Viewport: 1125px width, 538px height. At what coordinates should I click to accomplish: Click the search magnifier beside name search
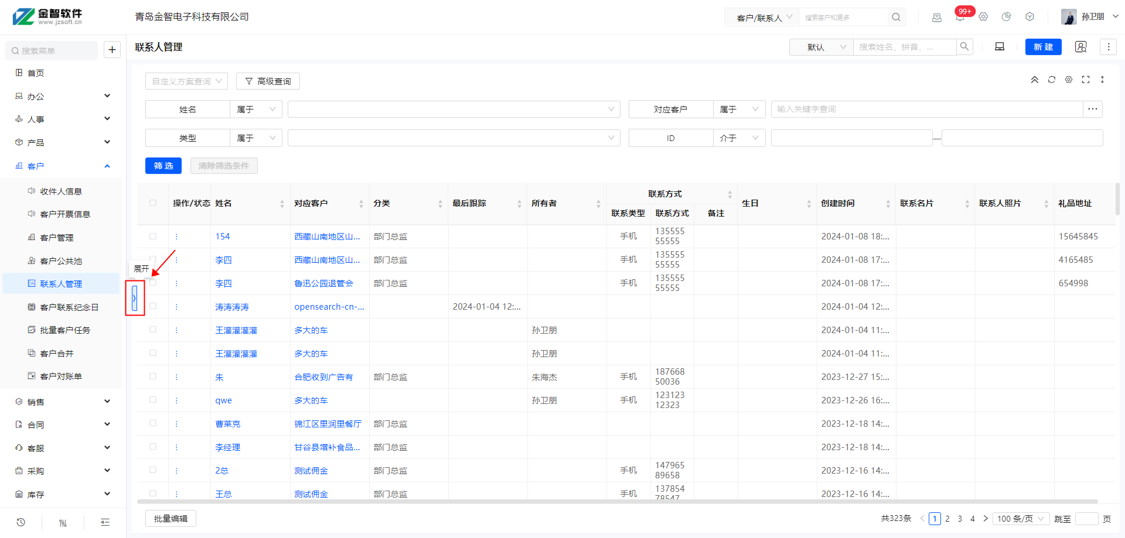click(964, 47)
